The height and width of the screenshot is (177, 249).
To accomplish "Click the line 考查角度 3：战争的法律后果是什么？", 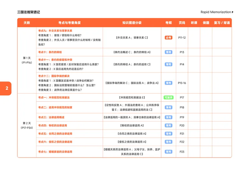I will 60,90.
